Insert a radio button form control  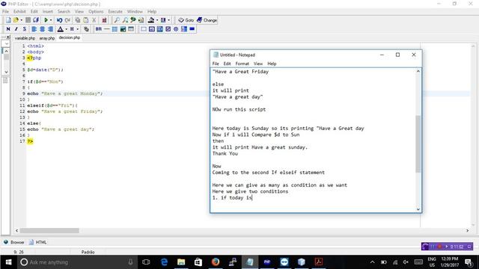click(176, 29)
